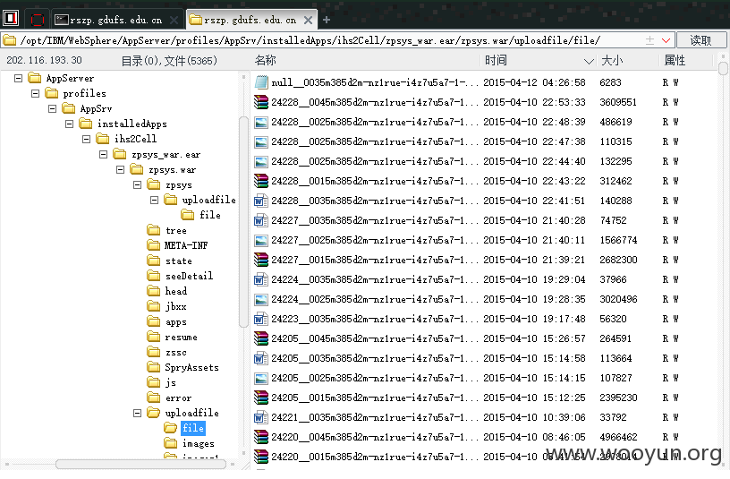730x479 pixels.
Task: Select the error folder icon
Action: click(153, 398)
